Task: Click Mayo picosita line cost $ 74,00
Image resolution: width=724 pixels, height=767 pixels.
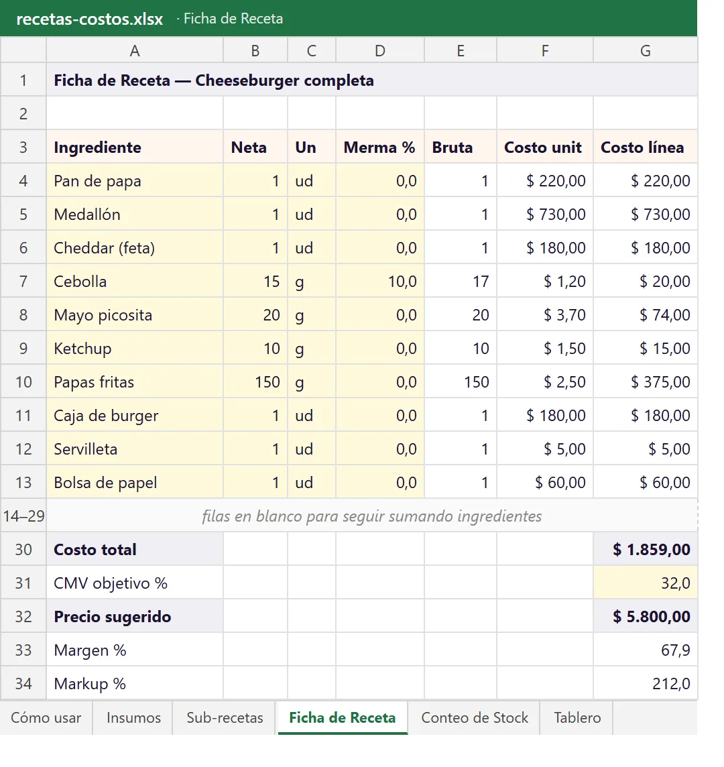Action: [x=646, y=314]
